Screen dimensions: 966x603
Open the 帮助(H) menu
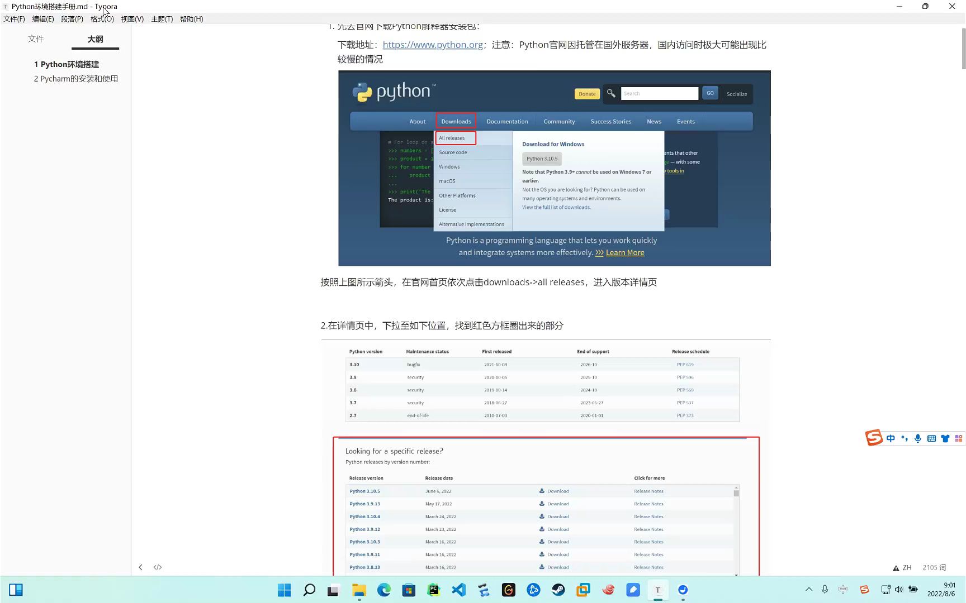pyautogui.click(x=192, y=19)
